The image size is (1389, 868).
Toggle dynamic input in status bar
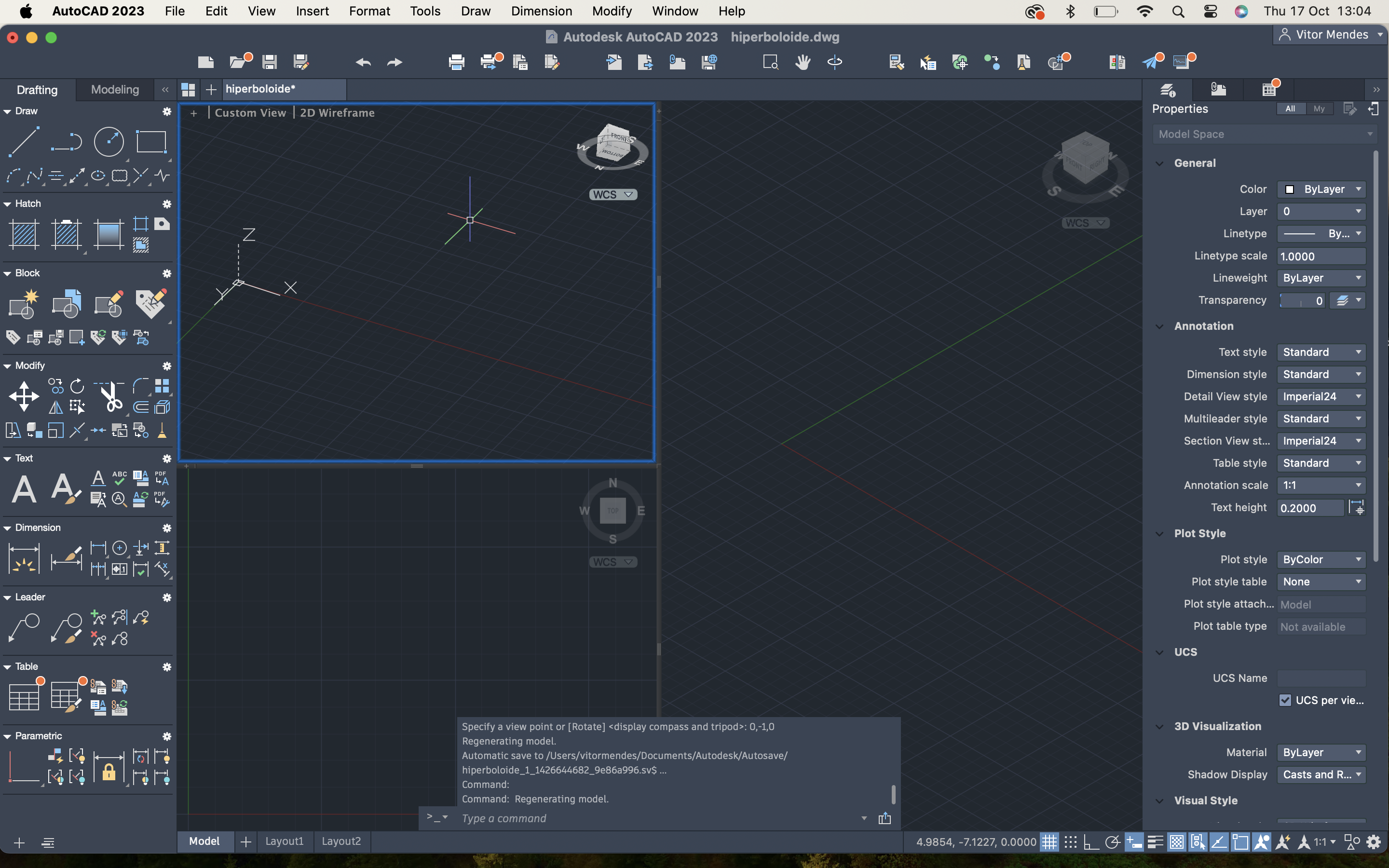point(1133,842)
